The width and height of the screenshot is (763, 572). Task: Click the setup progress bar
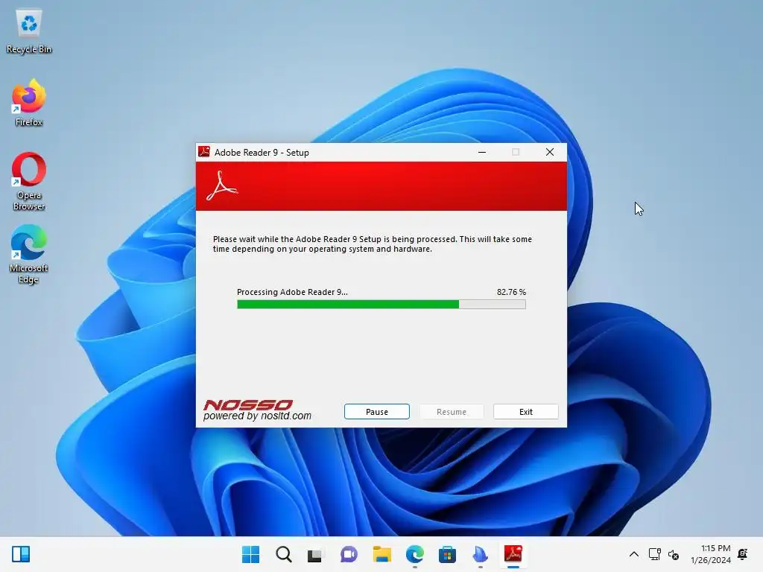[x=381, y=305]
